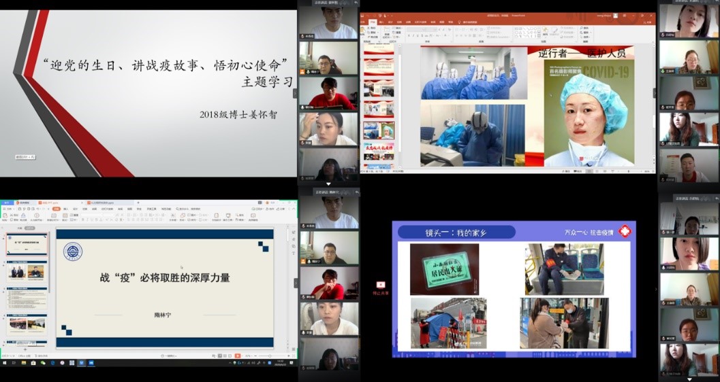Start slideshow with the orange play button in WPS
This screenshot has height=382, width=720.
coord(237,355)
